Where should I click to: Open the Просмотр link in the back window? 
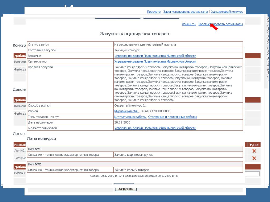(x=154, y=12)
